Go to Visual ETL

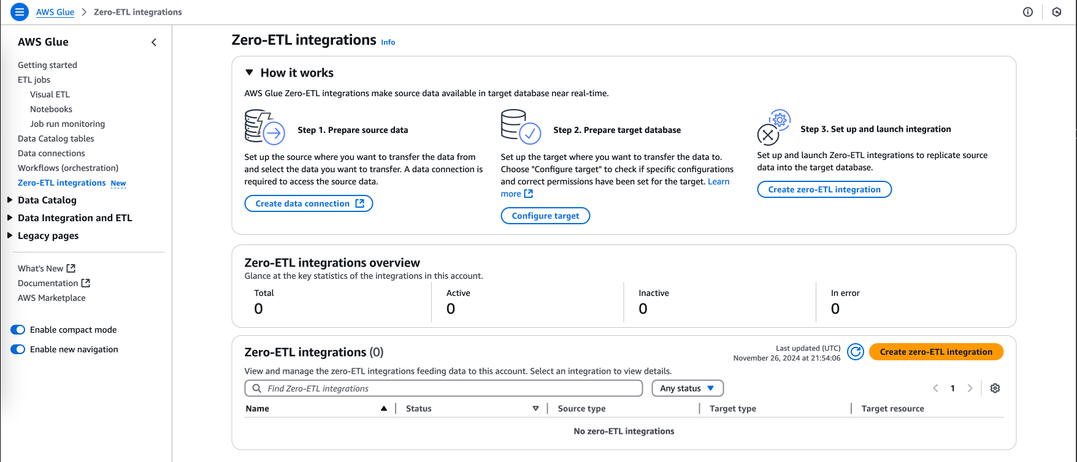click(50, 94)
